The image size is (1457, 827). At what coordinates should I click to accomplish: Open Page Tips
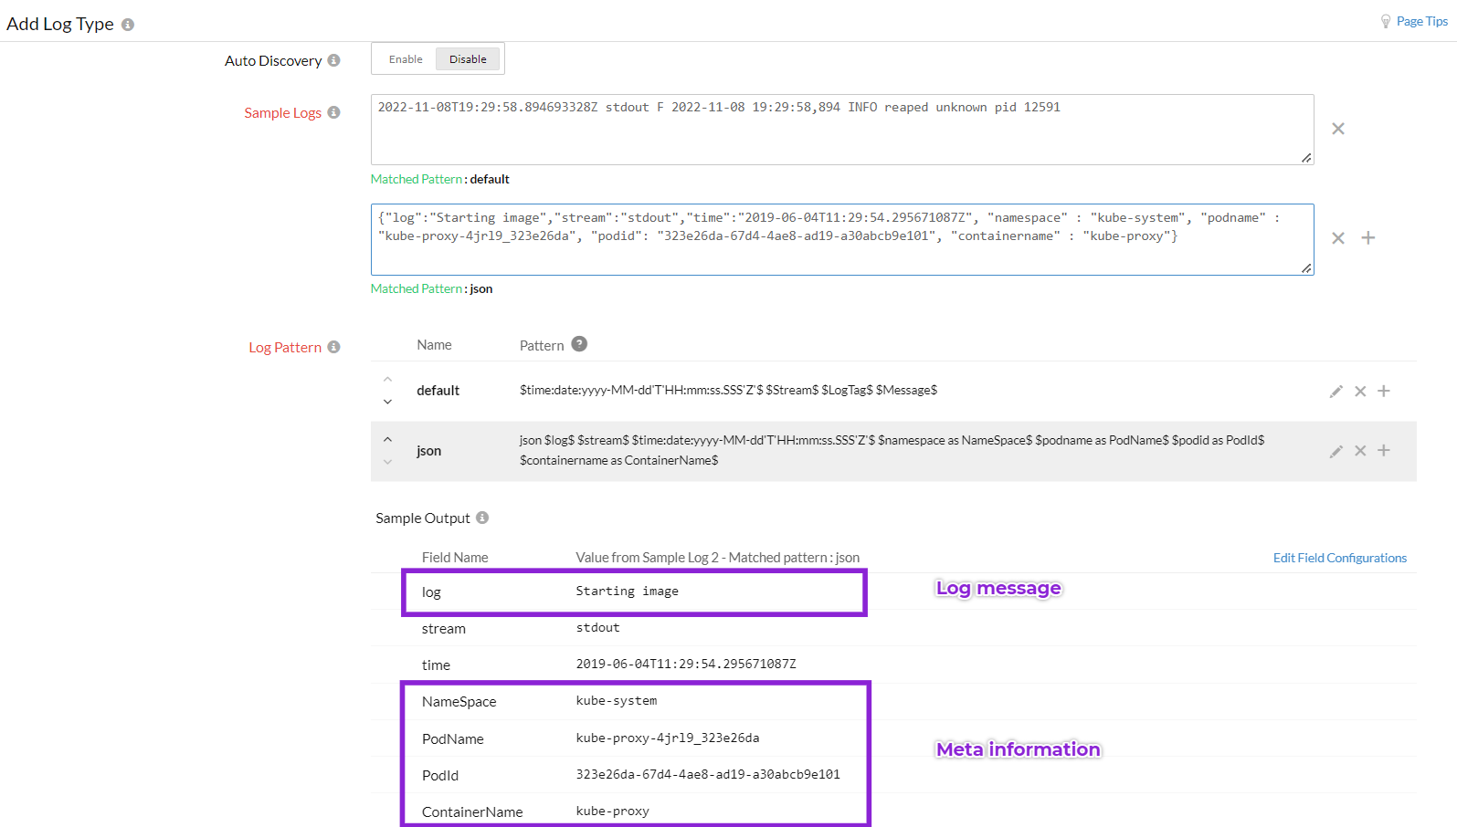point(1420,21)
